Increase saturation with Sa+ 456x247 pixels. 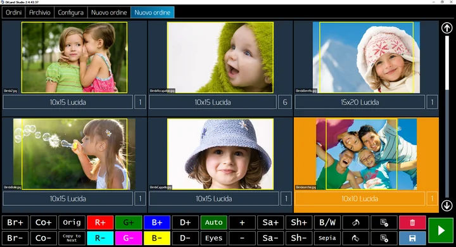(x=270, y=222)
